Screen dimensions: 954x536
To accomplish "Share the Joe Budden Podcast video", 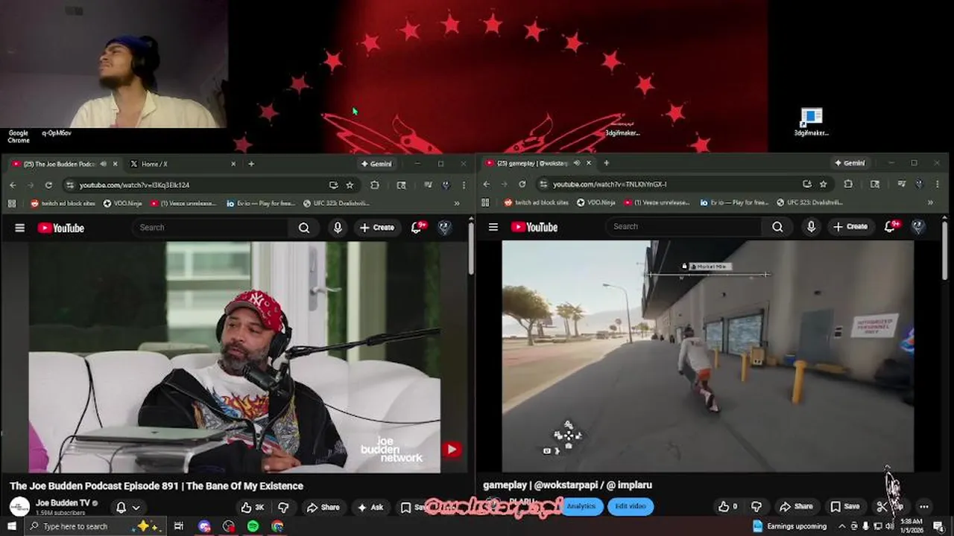I will (323, 507).
